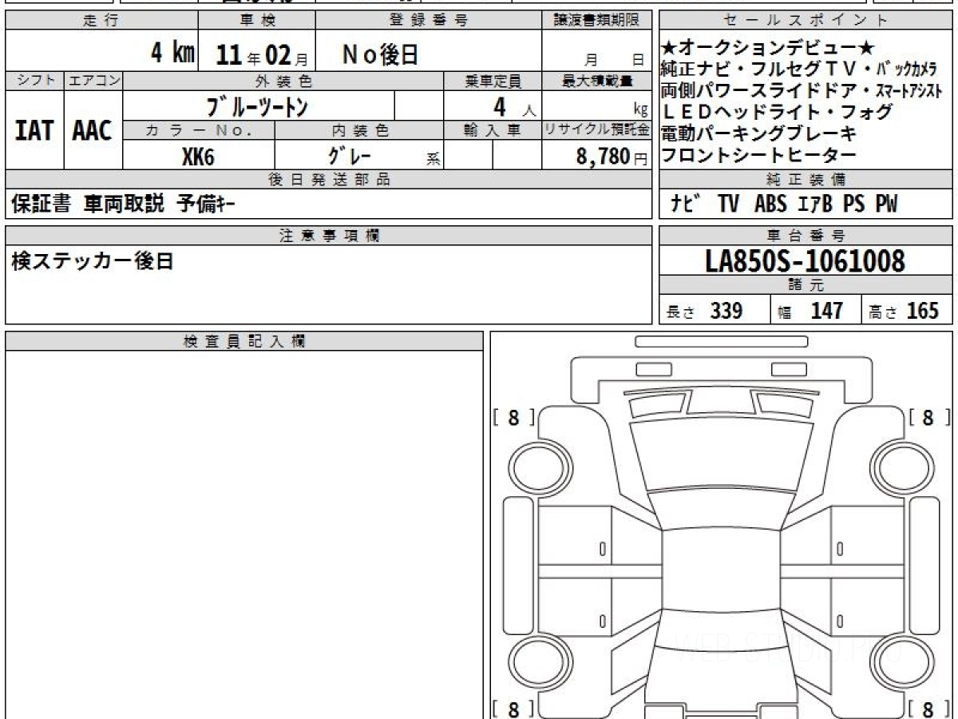Click the 乗車定員 header
958x719 pixels.
coord(492,81)
